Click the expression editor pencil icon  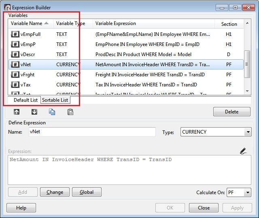tap(243, 151)
